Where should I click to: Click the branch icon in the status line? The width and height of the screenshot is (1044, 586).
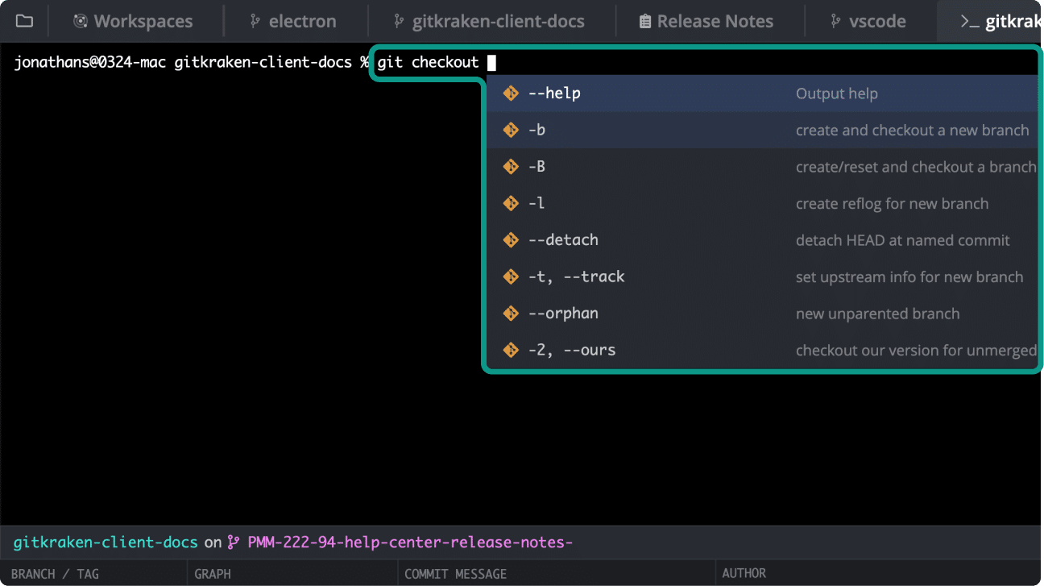click(x=234, y=542)
